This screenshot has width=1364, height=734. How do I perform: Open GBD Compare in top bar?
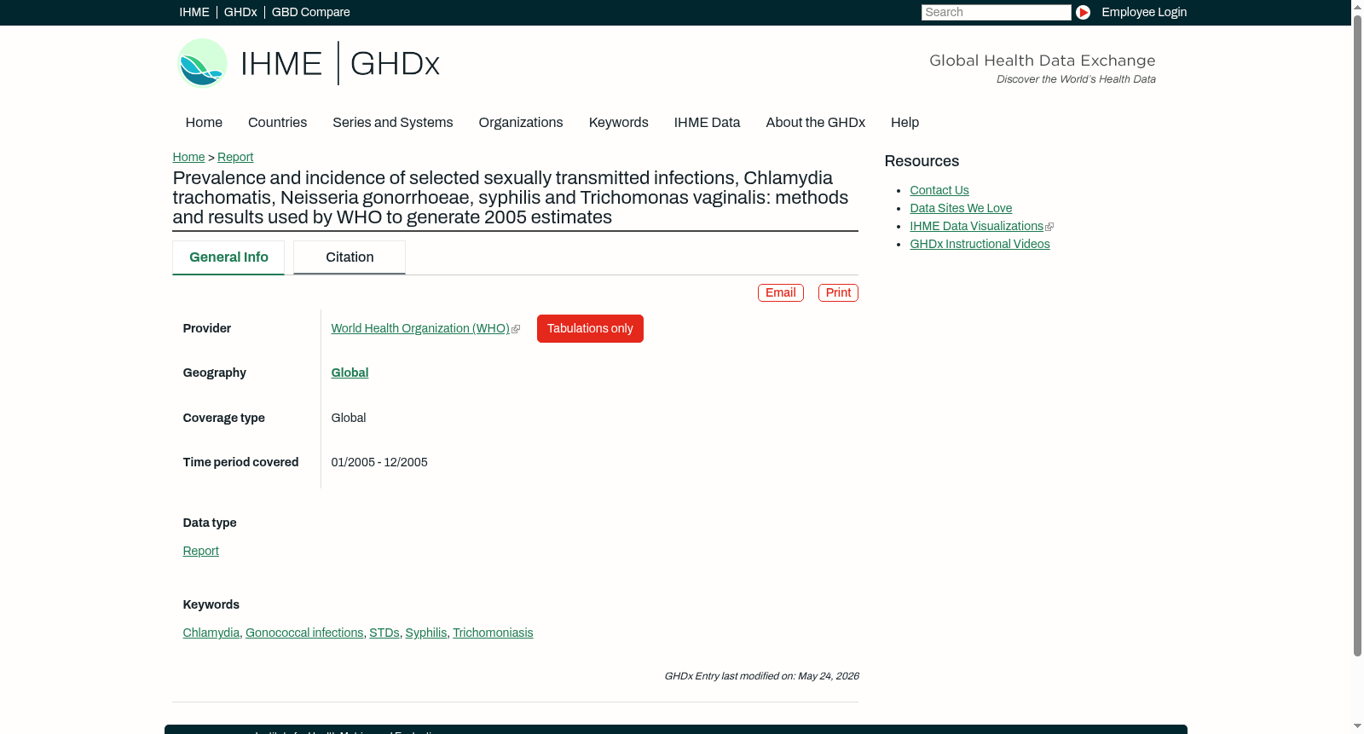(x=310, y=12)
